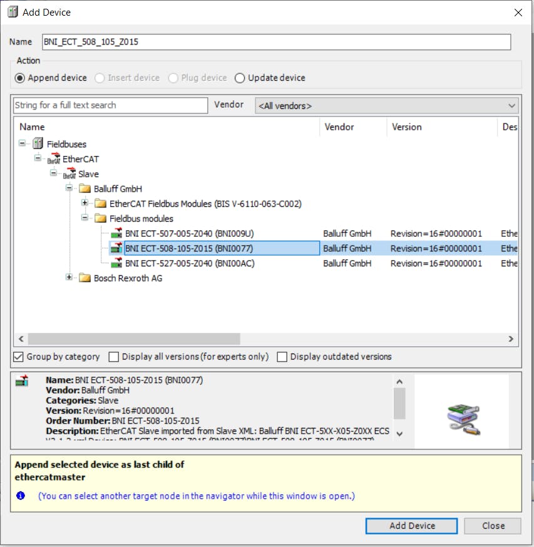534x547 pixels.
Task: Sort by the Name column header
Action: pyautogui.click(x=167, y=127)
